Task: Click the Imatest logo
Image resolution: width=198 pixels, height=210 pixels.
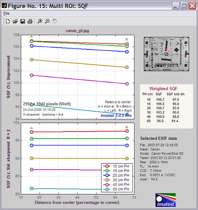Action: (x=166, y=200)
